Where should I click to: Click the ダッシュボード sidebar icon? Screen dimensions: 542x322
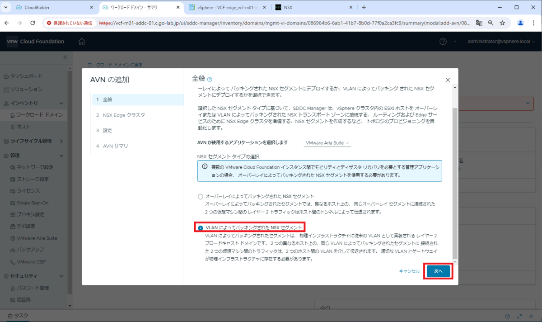6,76
